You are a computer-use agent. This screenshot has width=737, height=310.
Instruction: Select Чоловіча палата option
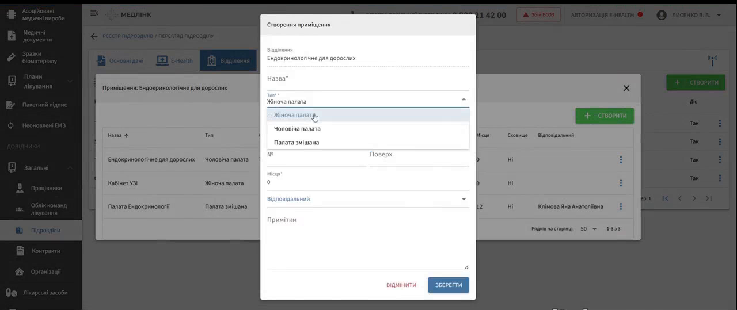(x=368, y=129)
